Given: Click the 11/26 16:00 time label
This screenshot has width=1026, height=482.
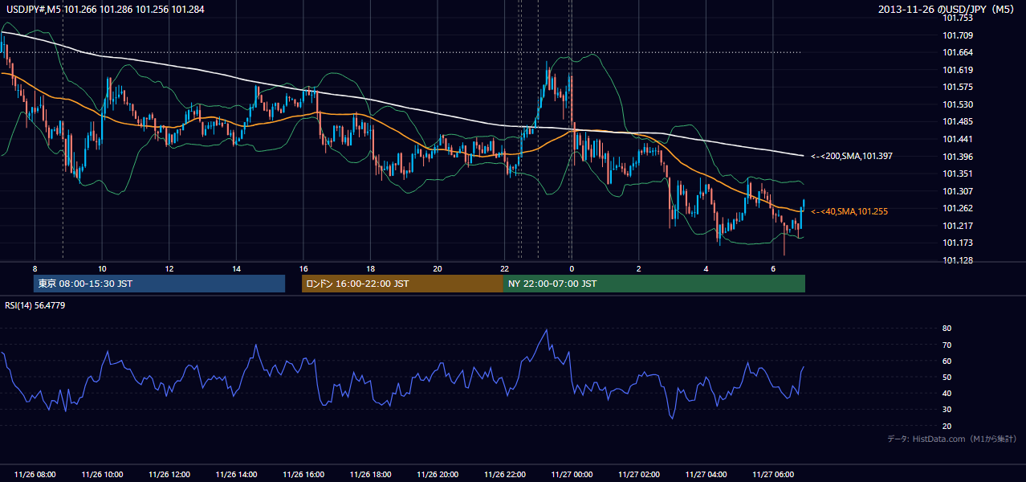Looking at the screenshot, I should coord(303,475).
